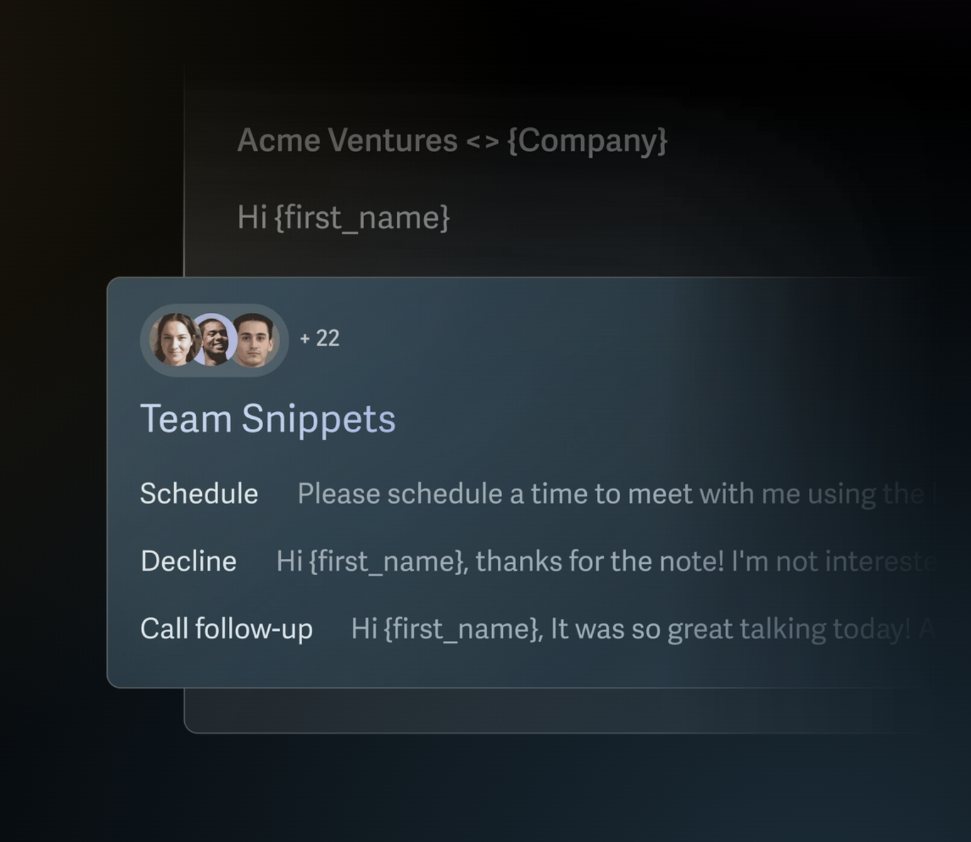This screenshot has width=971, height=842.
Task: Click the email editor area below the snippets panel
Action: pyautogui.click(x=505, y=710)
